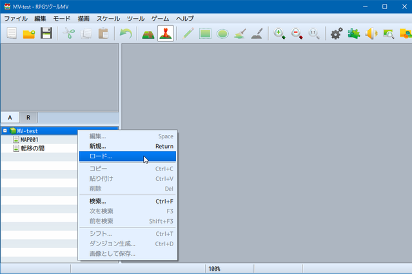Screen dimensions: 412x274
Task: Click the Zoom In magnifier icon
Action: pyautogui.click(x=279, y=34)
